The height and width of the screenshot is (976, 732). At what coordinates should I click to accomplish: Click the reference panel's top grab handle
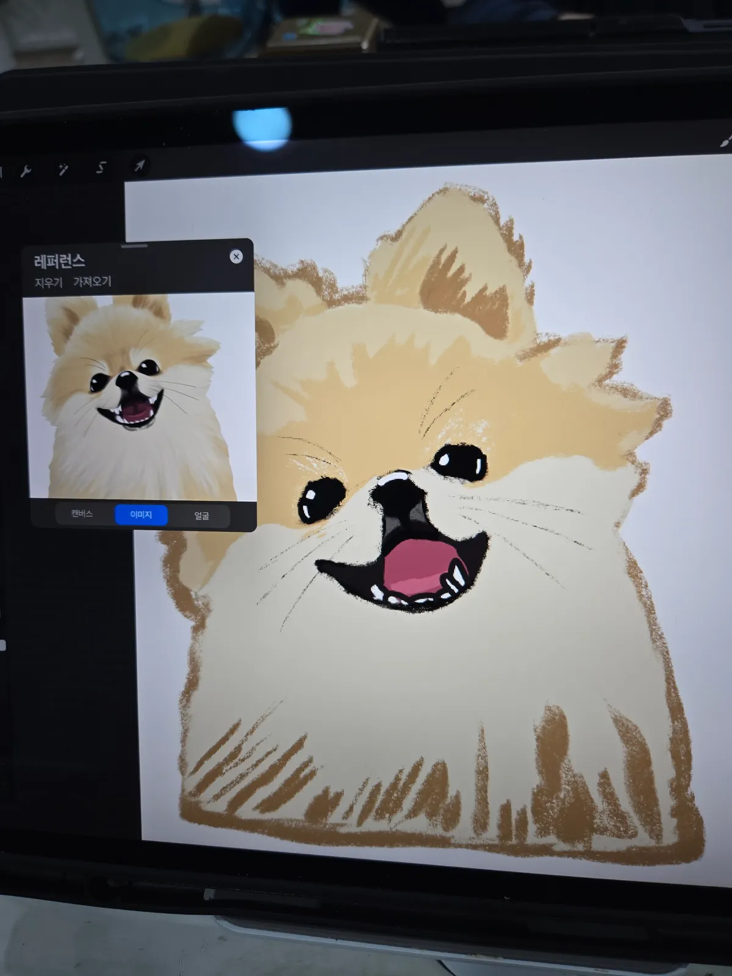(x=134, y=246)
